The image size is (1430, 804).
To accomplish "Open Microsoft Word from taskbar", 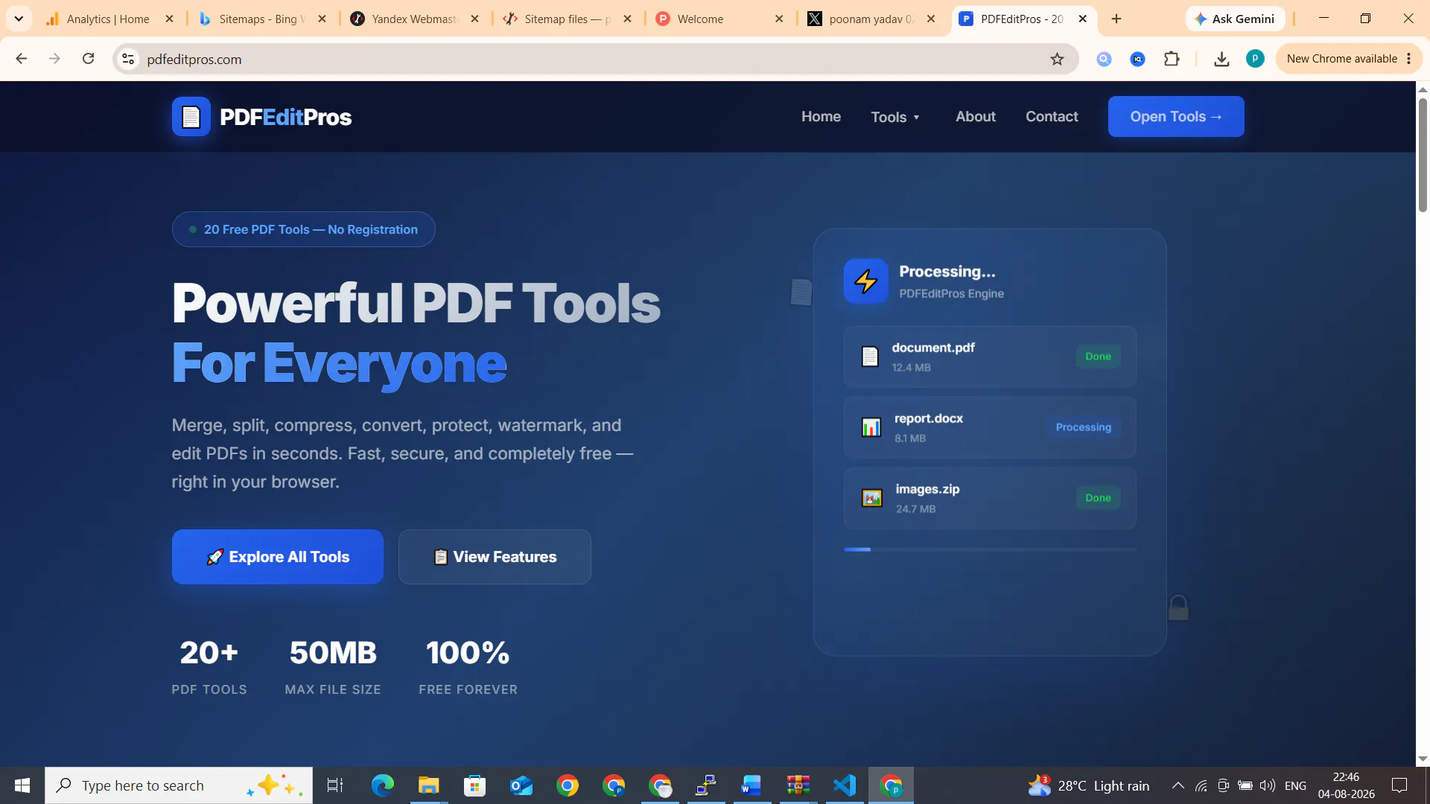I will [751, 785].
